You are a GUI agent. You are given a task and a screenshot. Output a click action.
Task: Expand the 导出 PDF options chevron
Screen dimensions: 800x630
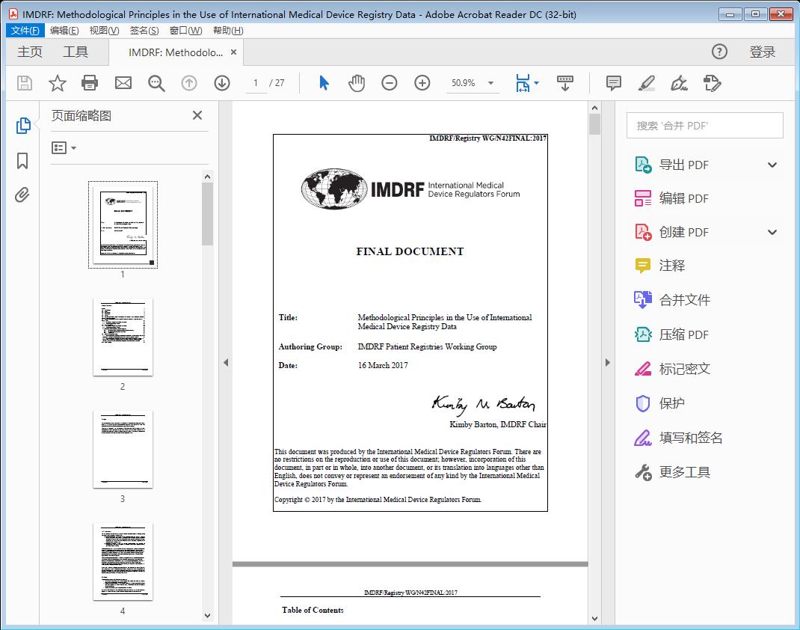[x=772, y=164]
